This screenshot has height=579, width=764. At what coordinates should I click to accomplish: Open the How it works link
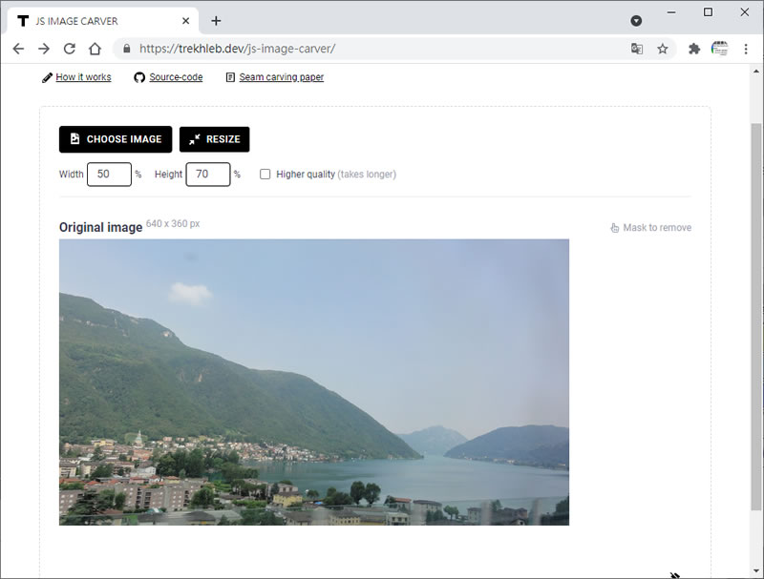coord(83,77)
